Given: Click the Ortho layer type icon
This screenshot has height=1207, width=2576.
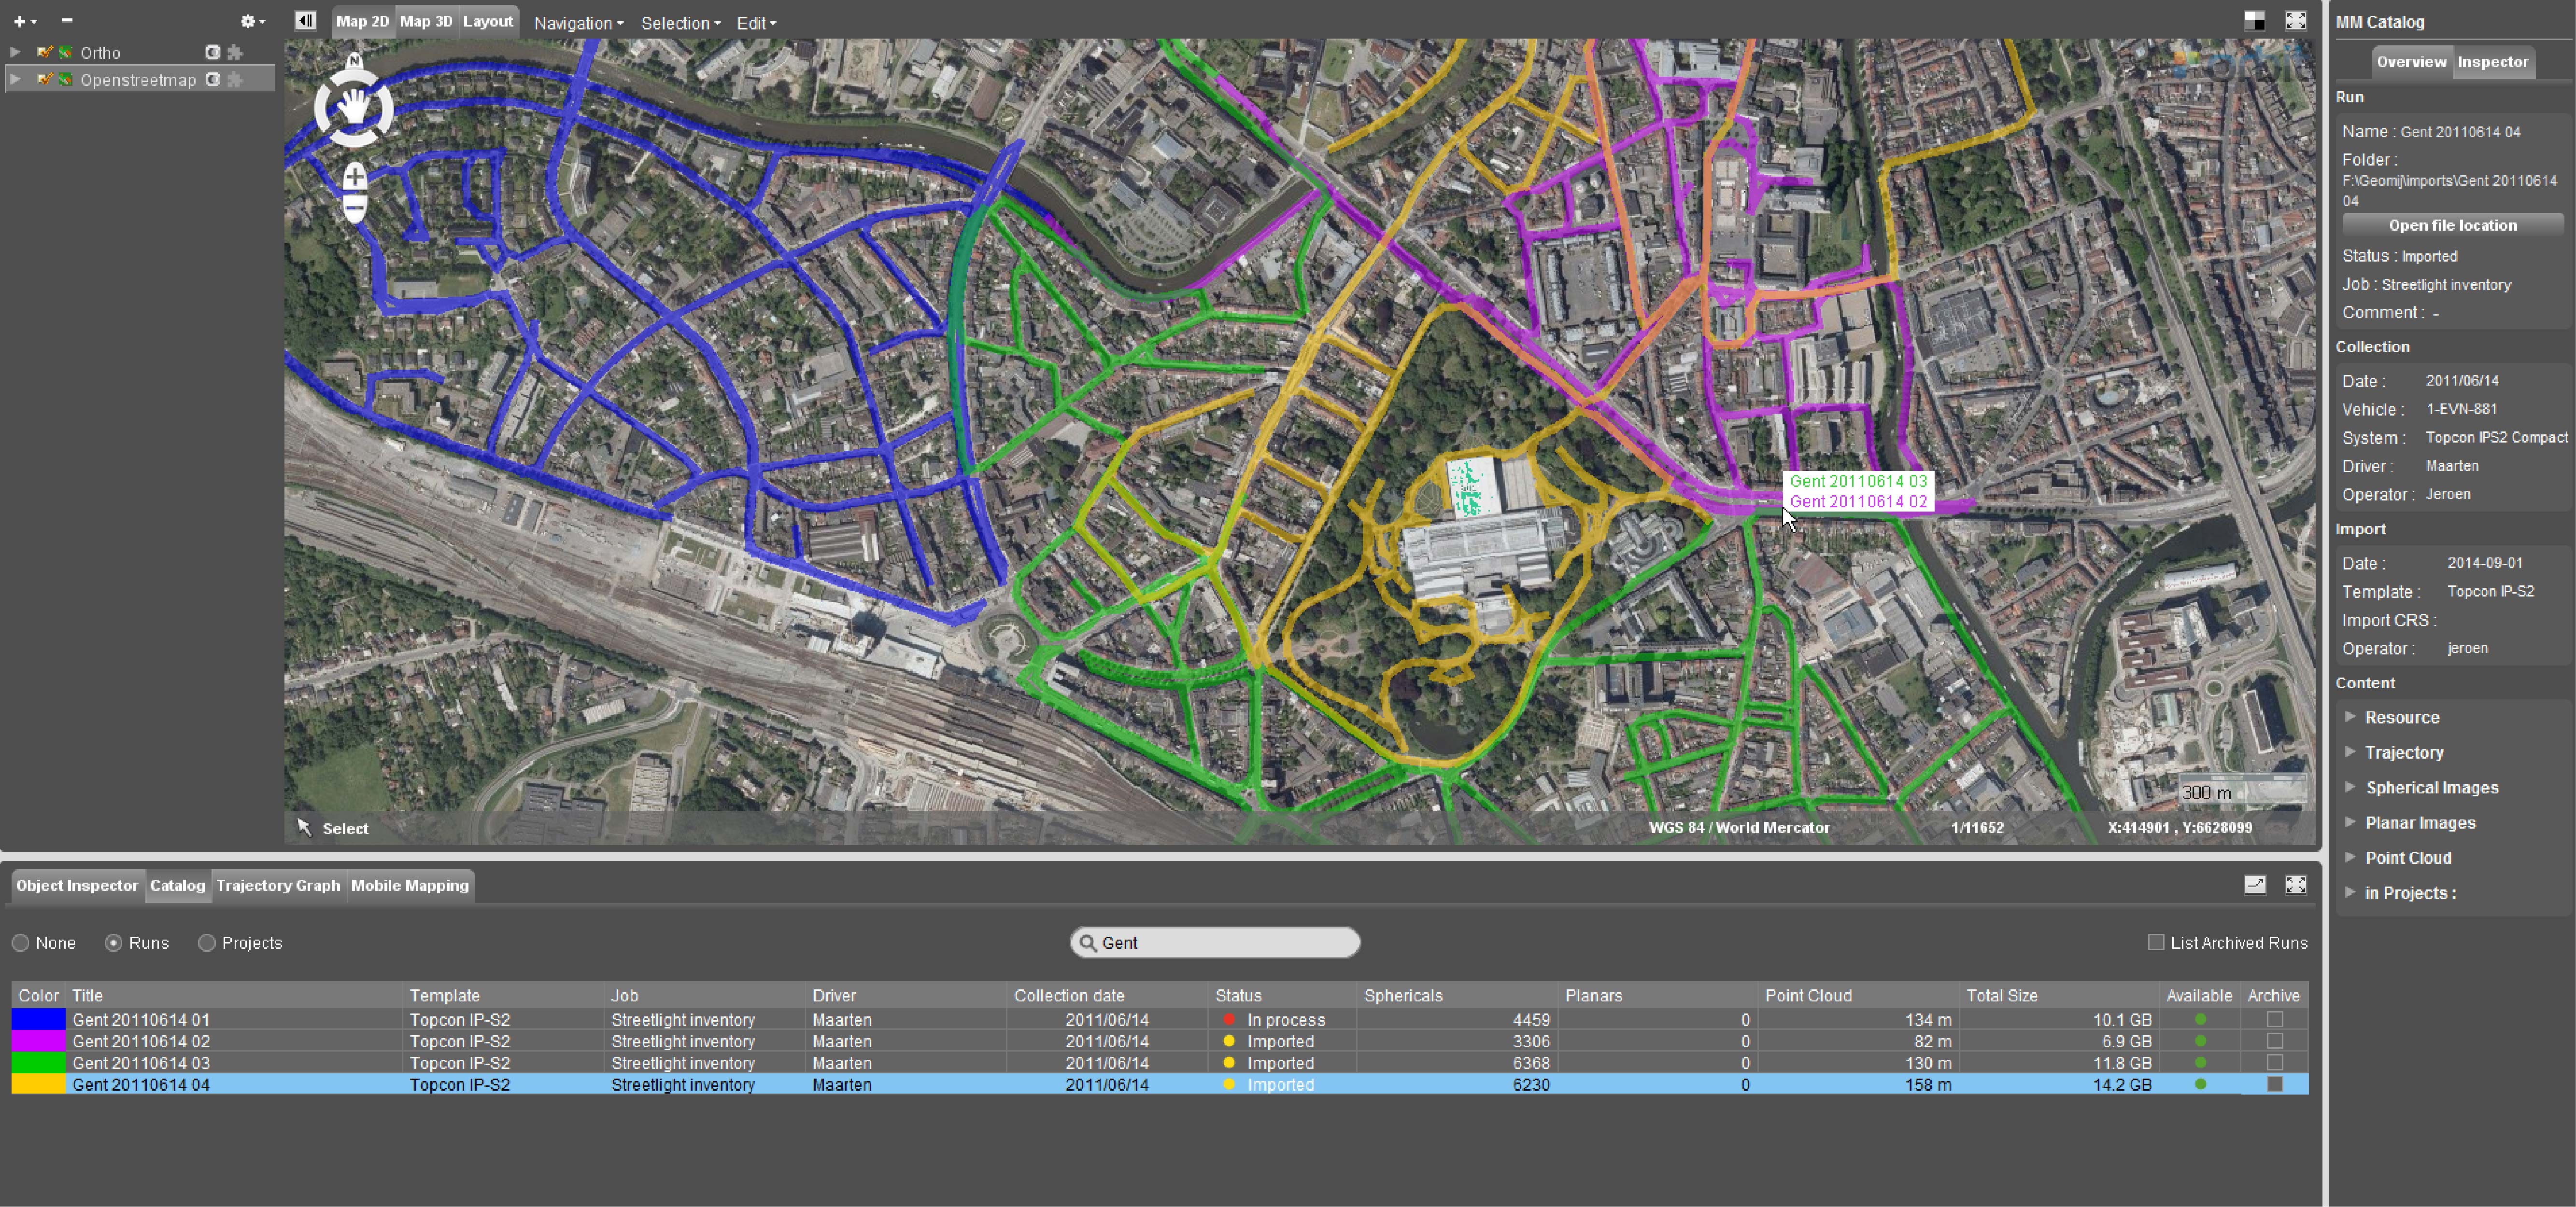Looking at the screenshot, I should tap(65, 52).
